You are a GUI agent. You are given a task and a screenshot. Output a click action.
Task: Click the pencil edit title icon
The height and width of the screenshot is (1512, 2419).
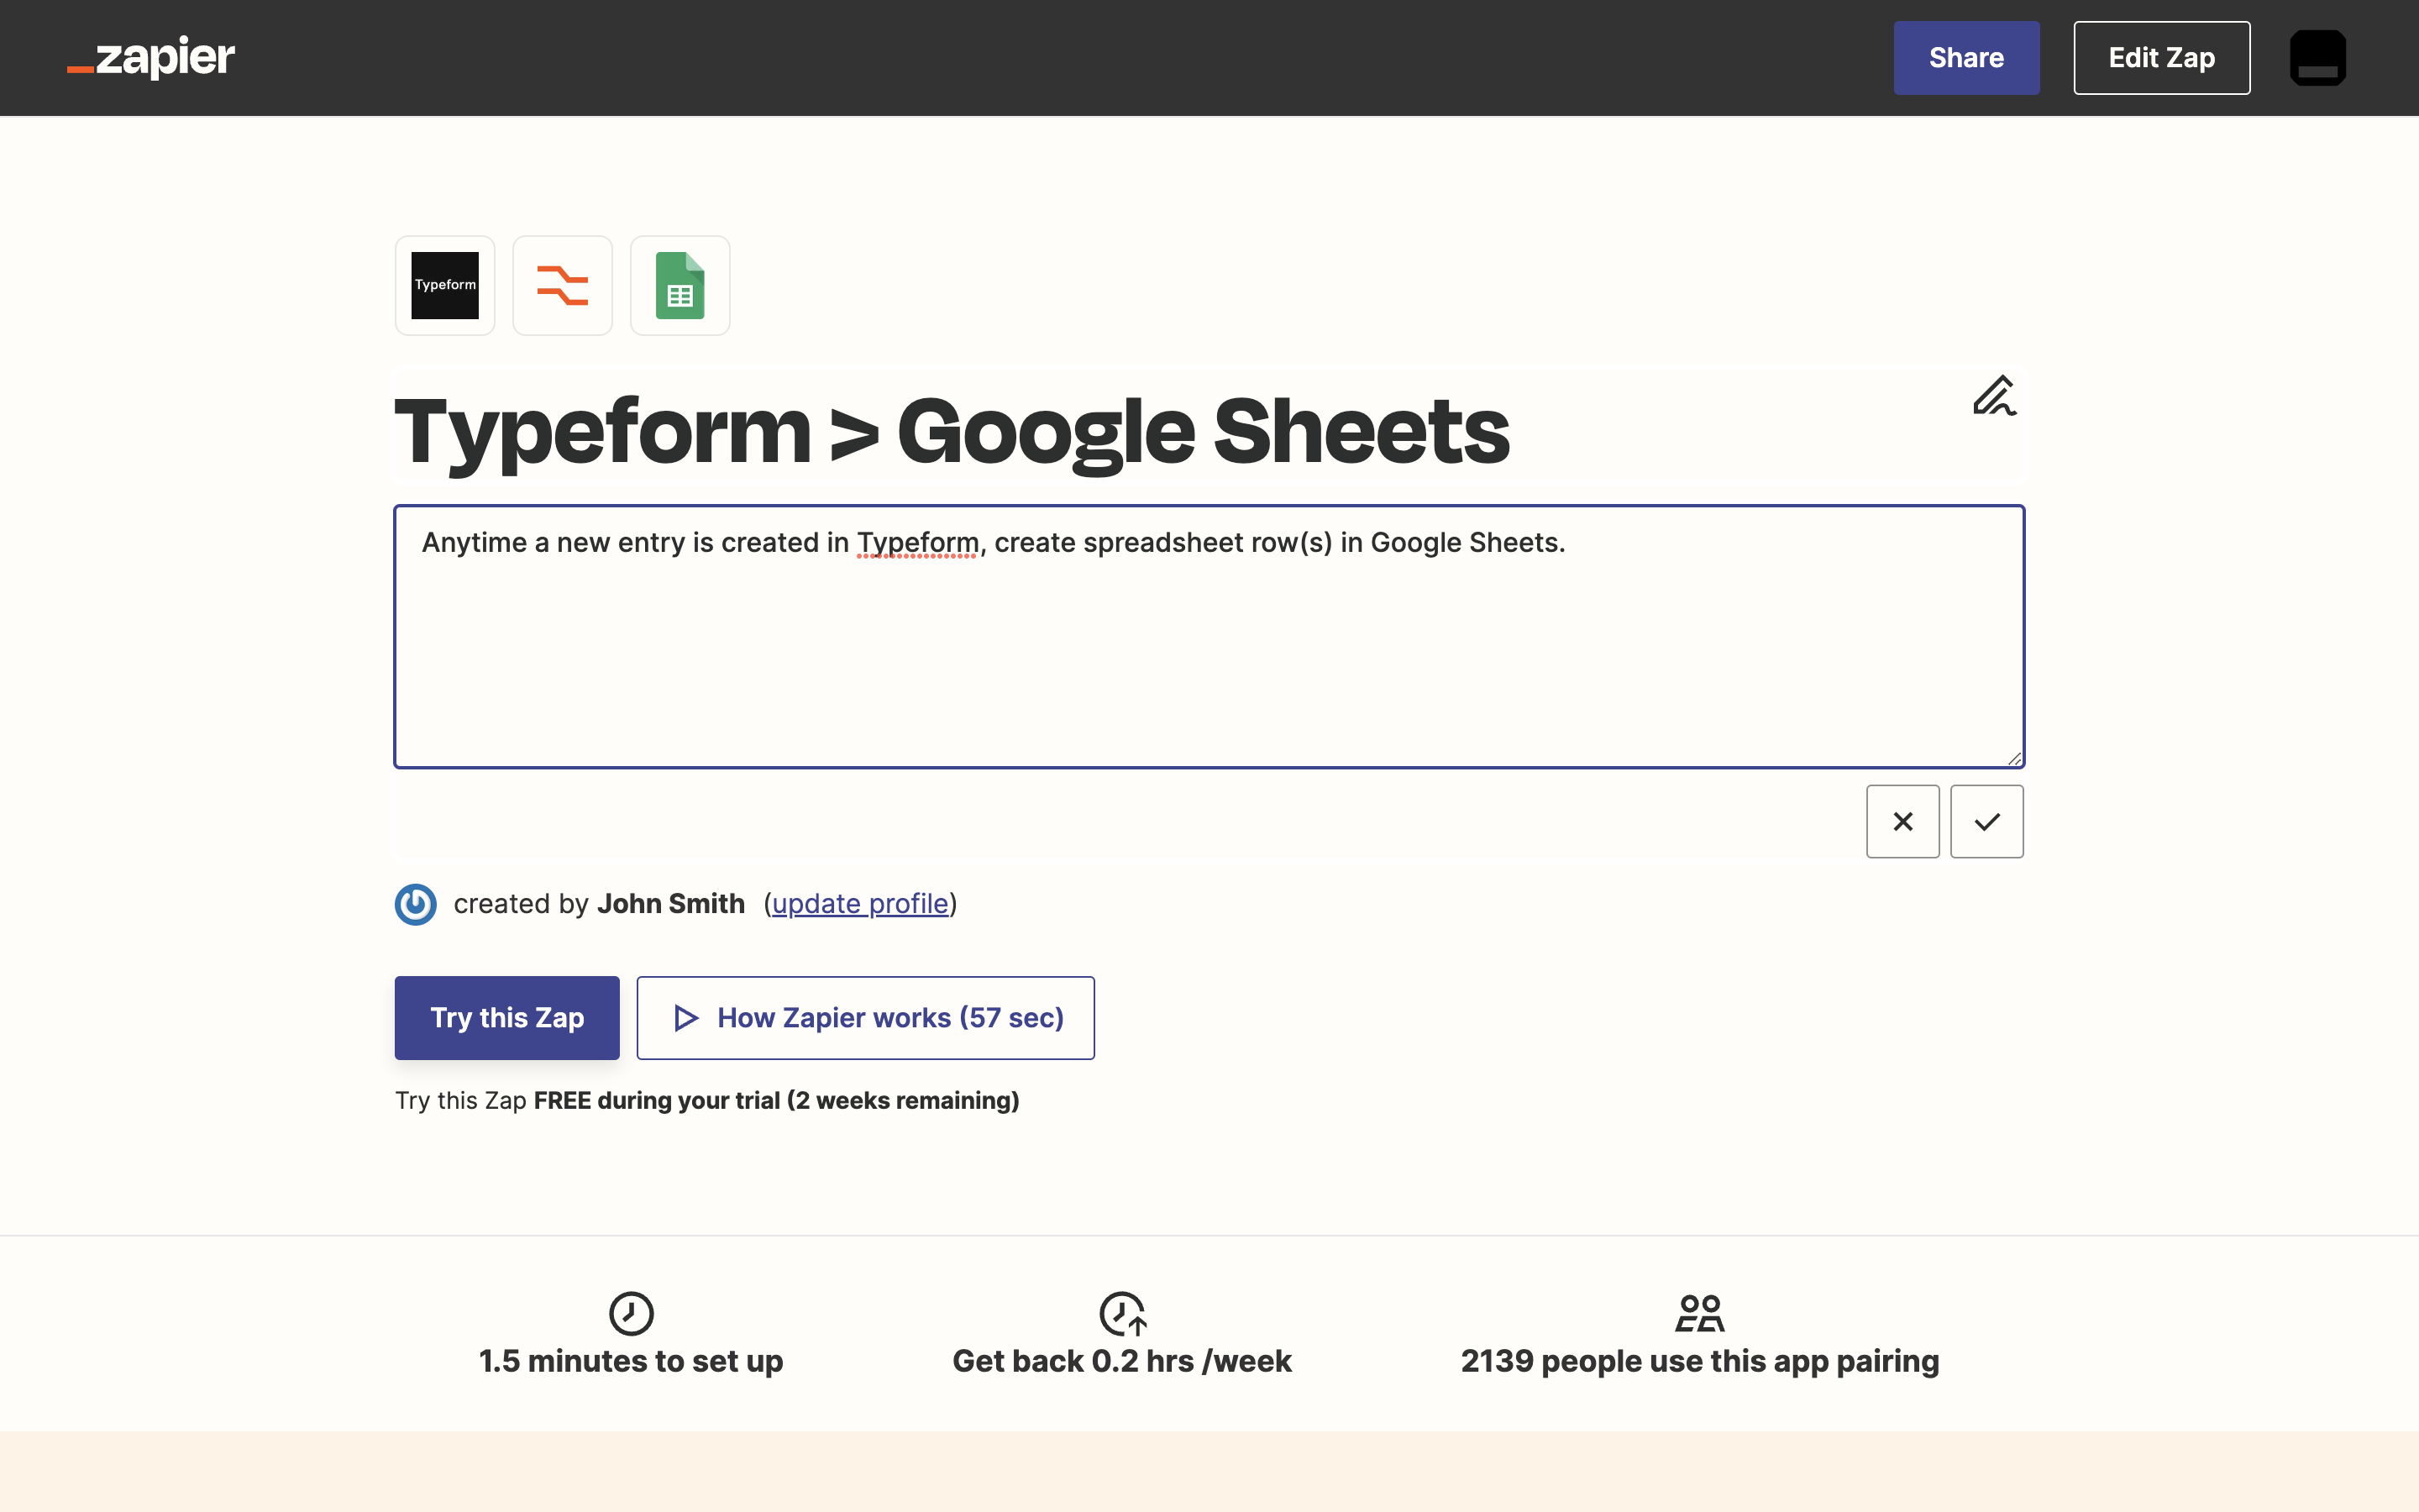tap(1993, 396)
